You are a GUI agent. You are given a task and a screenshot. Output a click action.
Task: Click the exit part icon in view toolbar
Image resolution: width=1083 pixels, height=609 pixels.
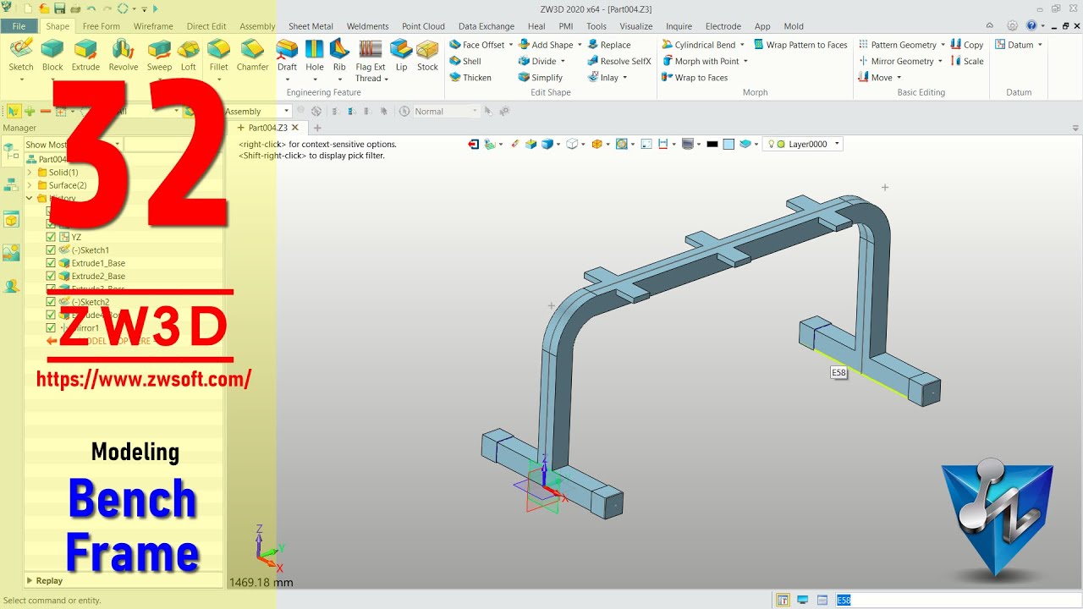tap(473, 145)
